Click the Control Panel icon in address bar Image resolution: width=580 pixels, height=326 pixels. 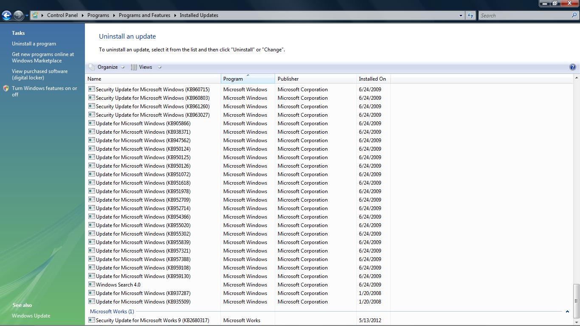pos(35,15)
